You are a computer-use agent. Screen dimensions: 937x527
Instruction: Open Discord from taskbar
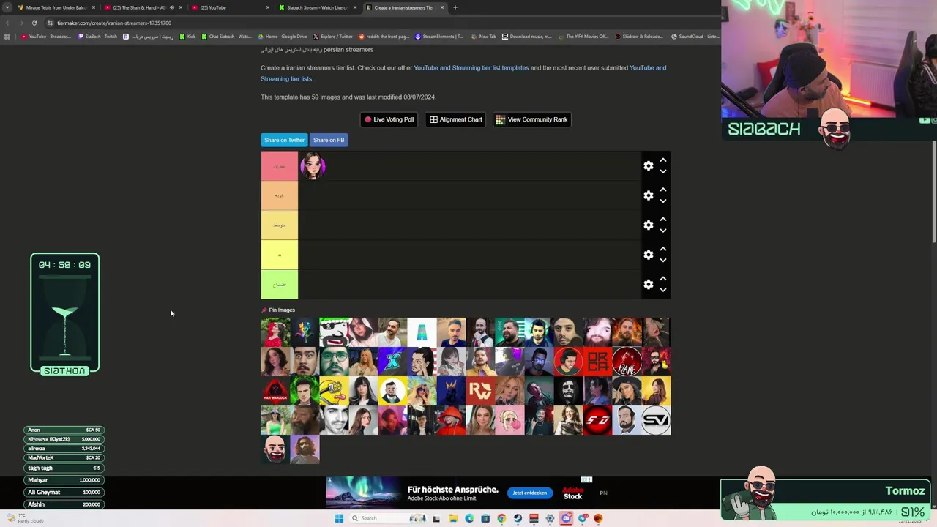[566, 518]
